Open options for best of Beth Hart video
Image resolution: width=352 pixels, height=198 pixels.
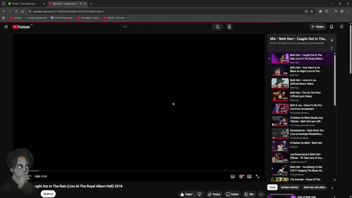[334, 197]
